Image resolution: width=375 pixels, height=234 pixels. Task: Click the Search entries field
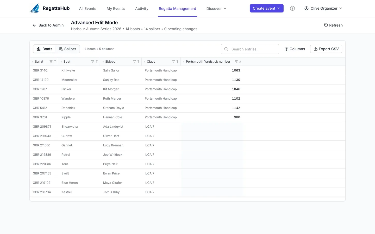[250, 49]
